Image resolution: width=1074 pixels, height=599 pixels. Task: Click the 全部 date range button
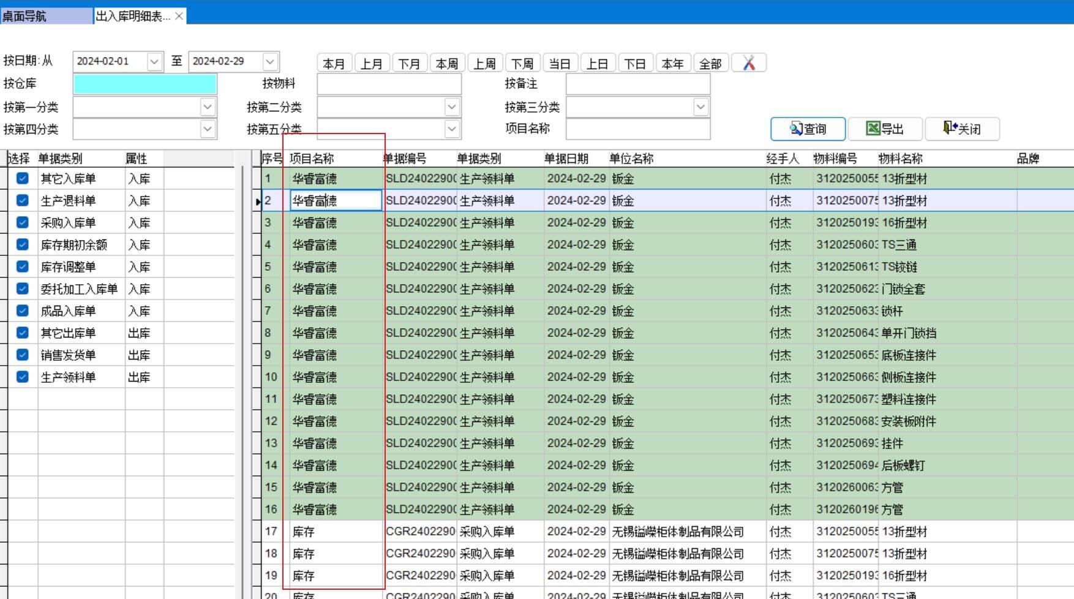tap(710, 64)
